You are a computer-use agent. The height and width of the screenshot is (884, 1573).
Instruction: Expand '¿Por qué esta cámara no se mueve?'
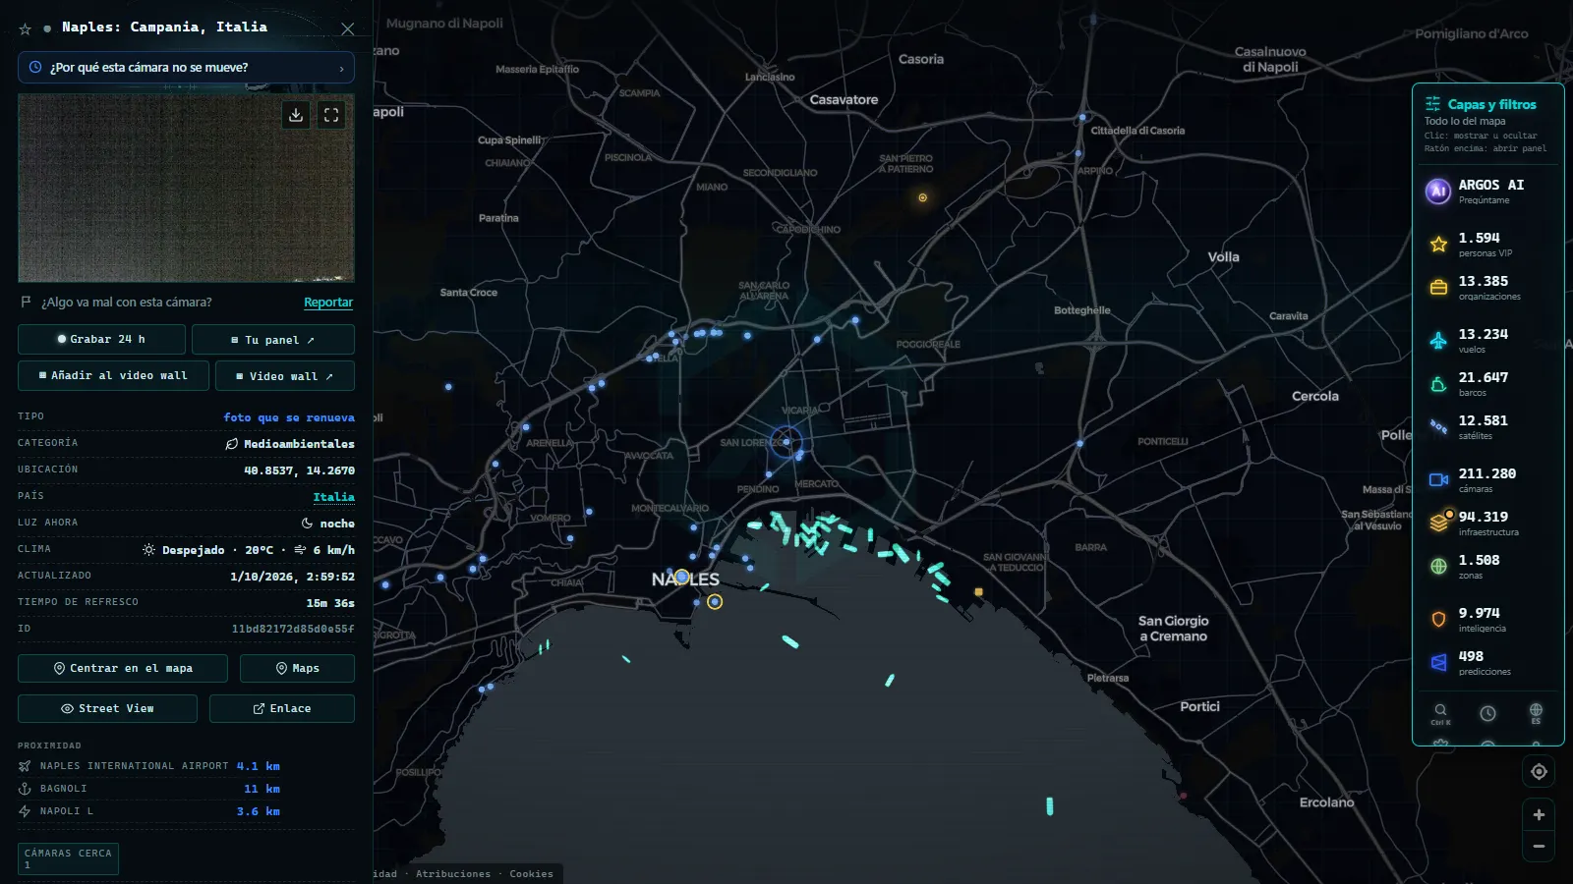tap(186, 68)
